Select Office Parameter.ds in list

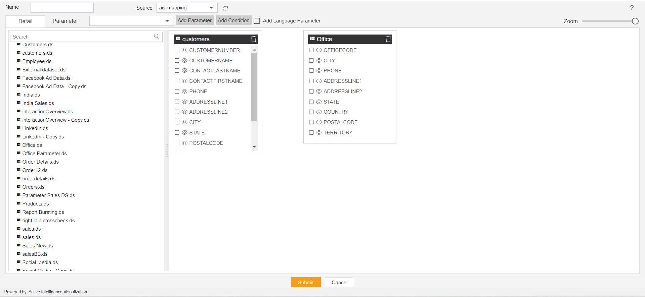click(x=44, y=153)
